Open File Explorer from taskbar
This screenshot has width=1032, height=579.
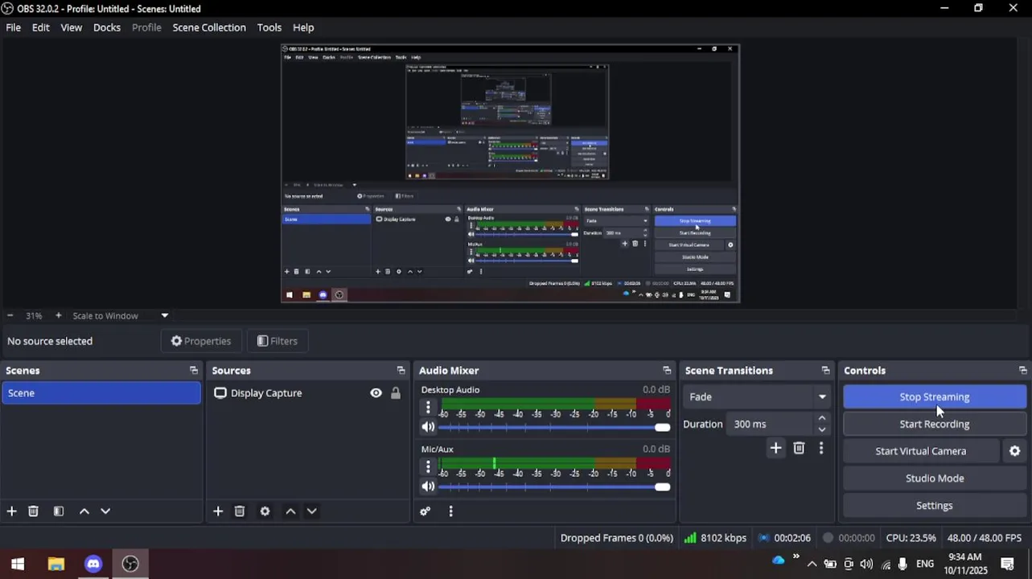pyautogui.click(x=56, y=564)
